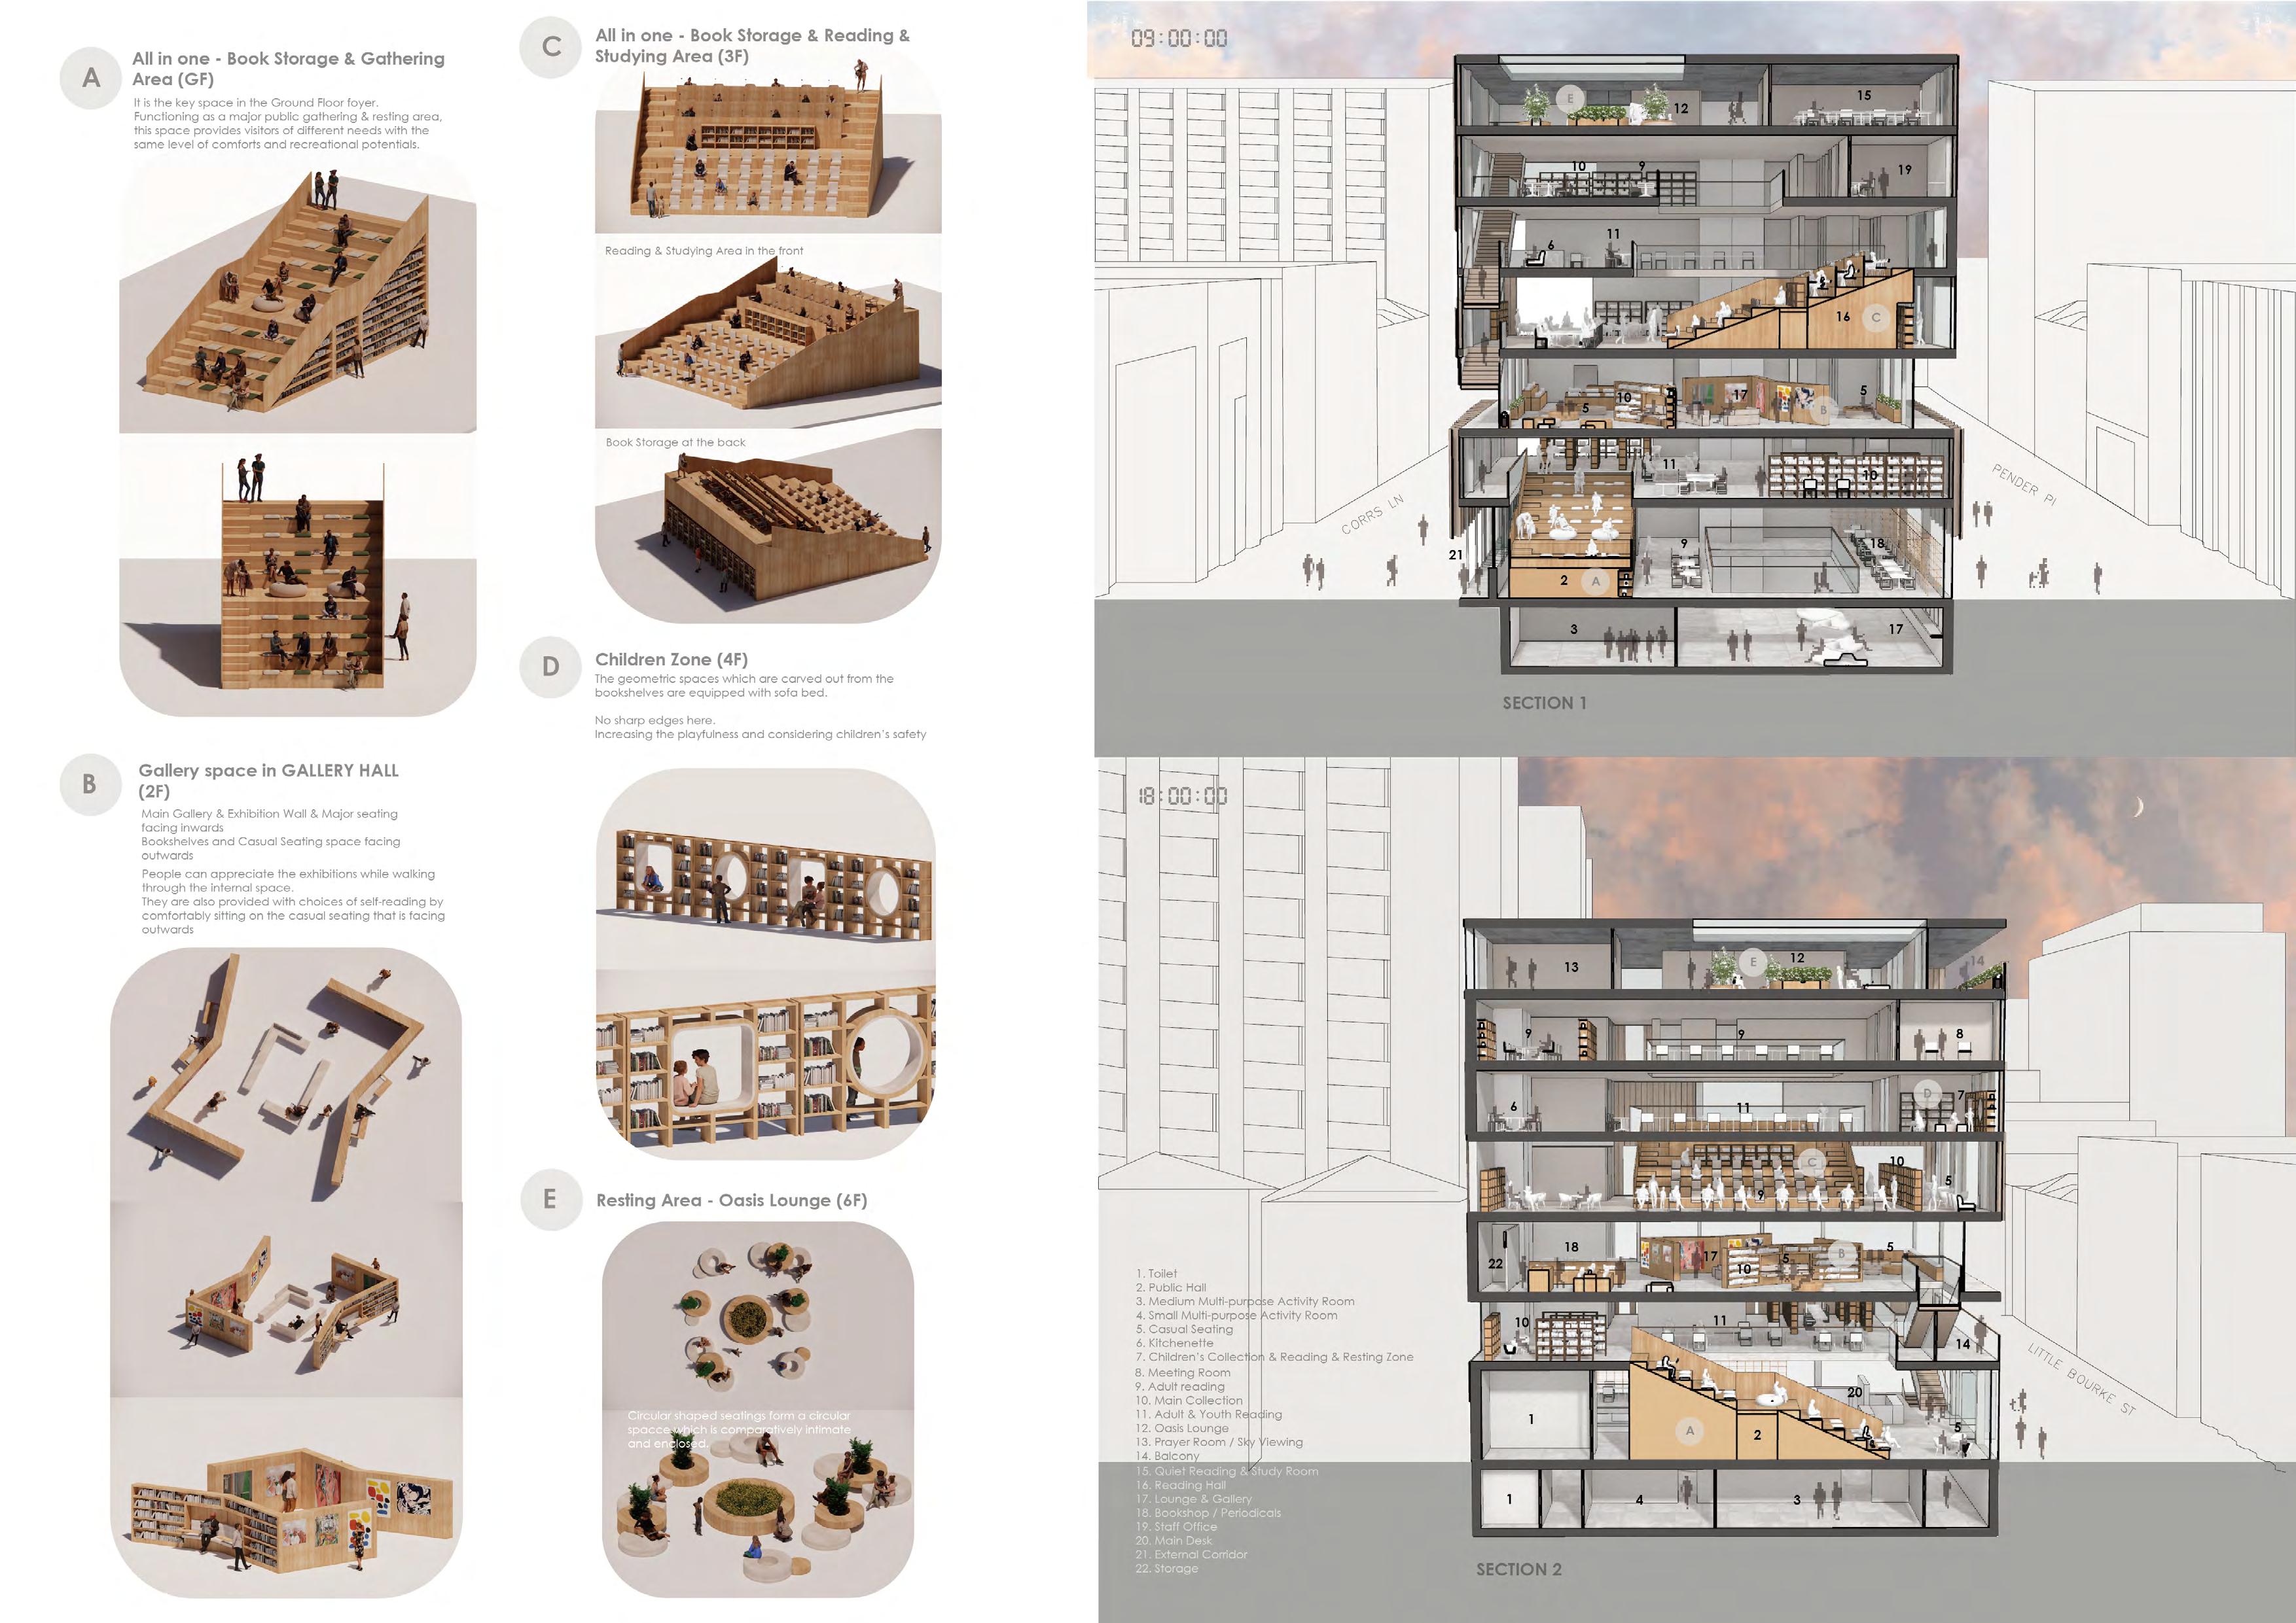
Task: Click the SECTION 2 label
Action: pyautogui.click(x=1518, y=1569)
